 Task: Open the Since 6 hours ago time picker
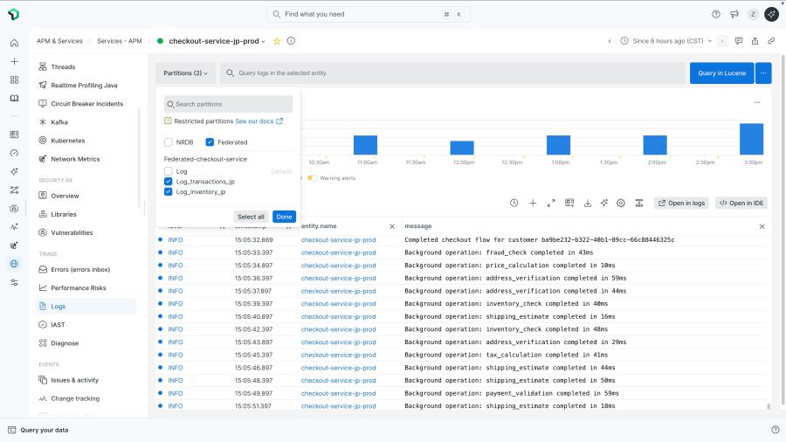(666, 41)
